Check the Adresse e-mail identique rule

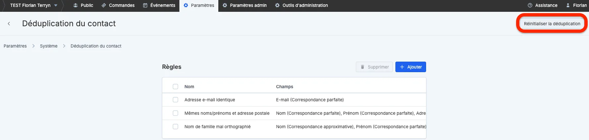pos(175,100)
